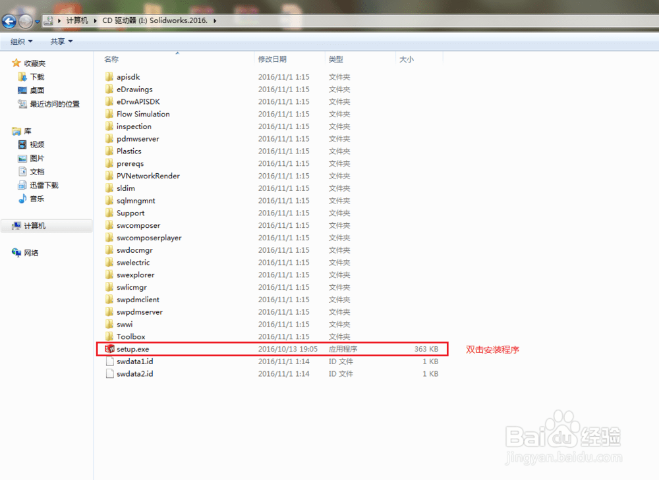The image size is (659, 480).
Task: Sort by 名称 column header
Action: [x=111, y=59]
